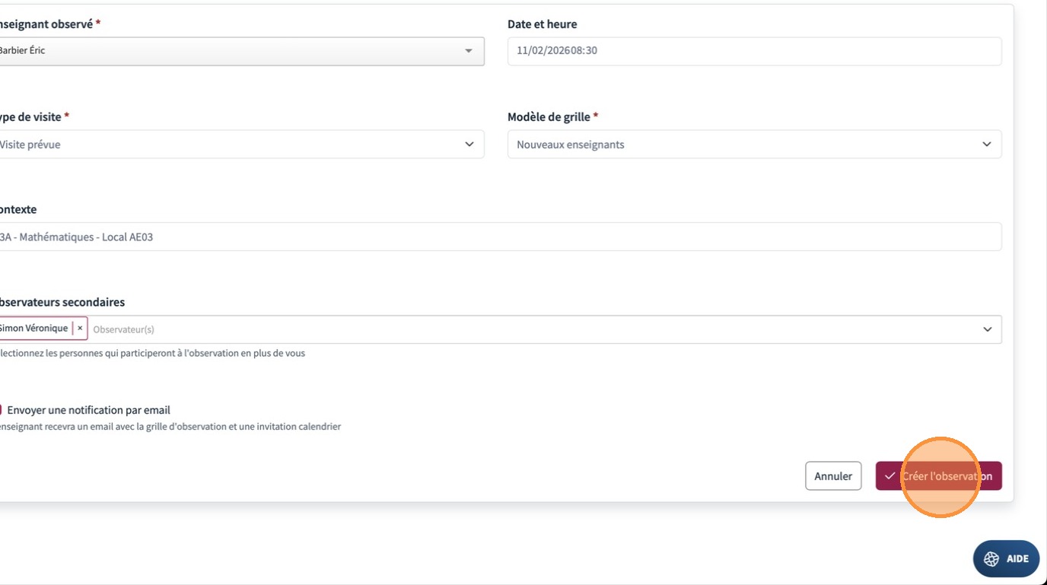
Task: Click into the Contexte text field
Action: click(495, 237)
